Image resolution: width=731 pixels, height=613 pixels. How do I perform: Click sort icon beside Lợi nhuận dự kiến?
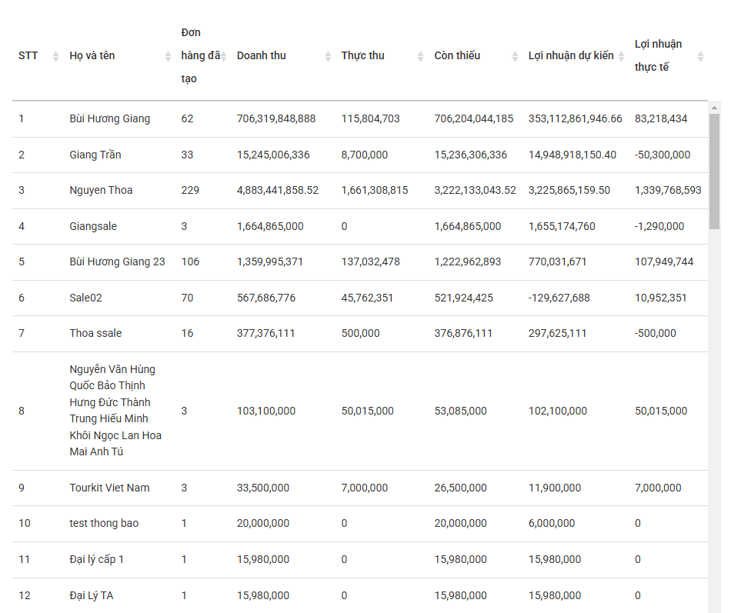(622, 56)
